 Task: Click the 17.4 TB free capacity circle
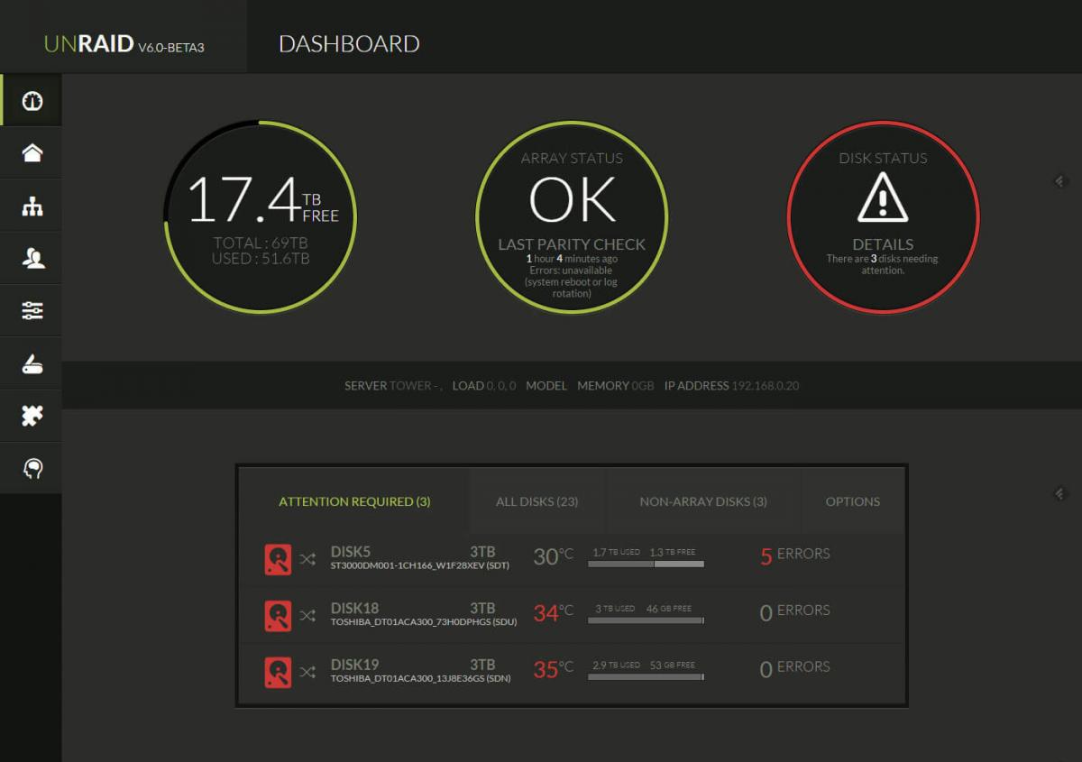click(261, 216)
